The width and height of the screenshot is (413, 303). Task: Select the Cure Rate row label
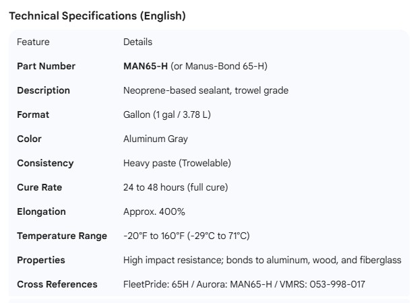(x=39, y=187)
